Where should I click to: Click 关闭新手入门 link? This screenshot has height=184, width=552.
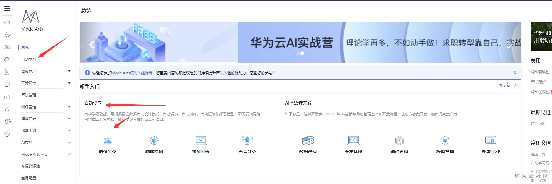[510, 85]
